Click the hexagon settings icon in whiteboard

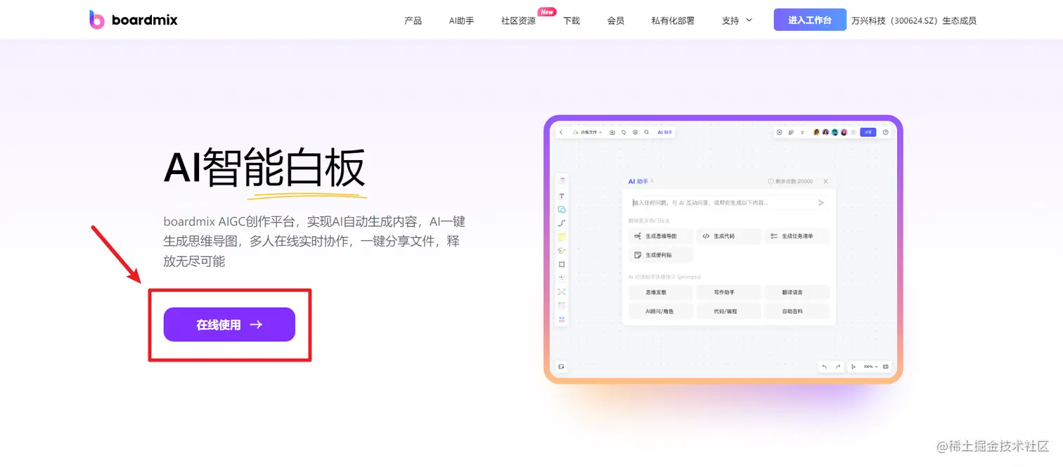click(x=635, y=132)
